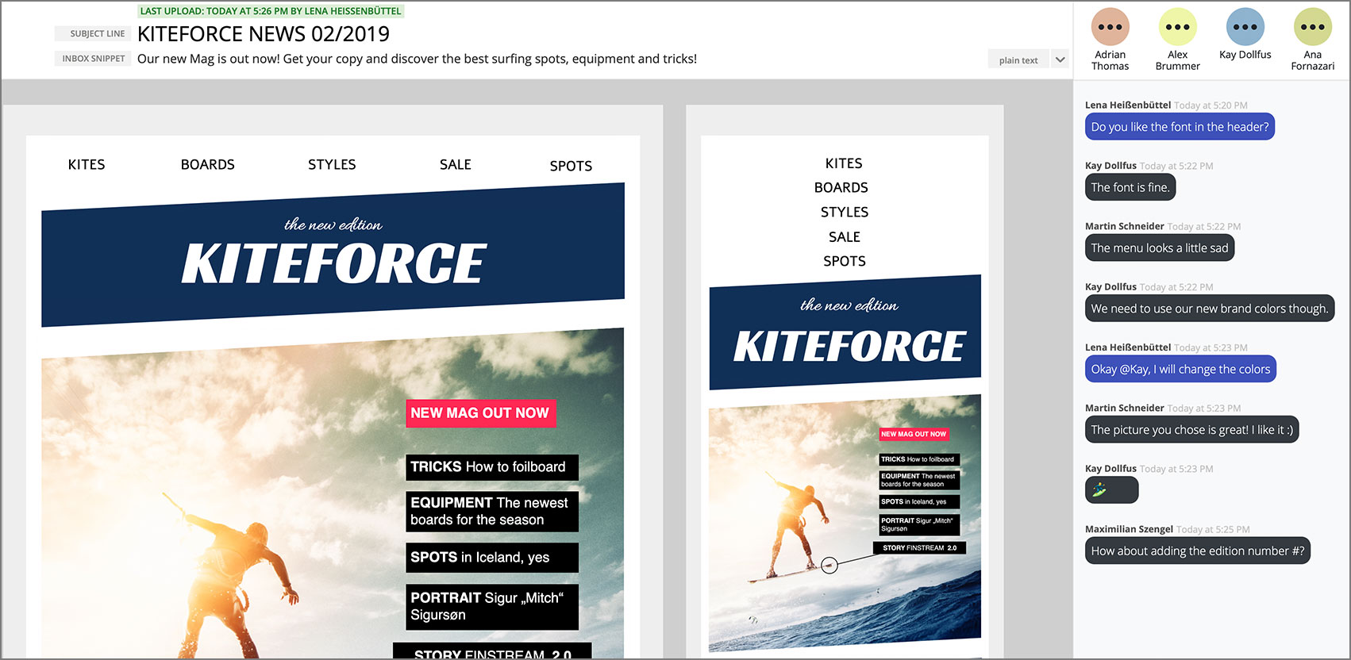Click SALE in desktop preview menu
Viewport: 1351px width, 660px height.
[456, 164]
